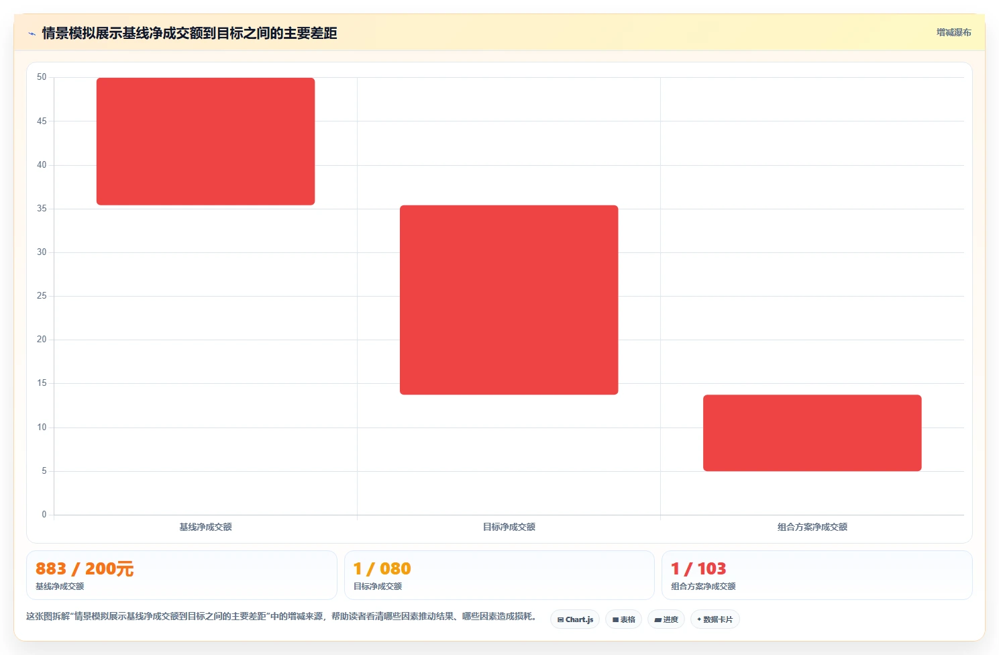Click the y-axis tick label 35
Screen dimensions: 999x655
(42, 209)
